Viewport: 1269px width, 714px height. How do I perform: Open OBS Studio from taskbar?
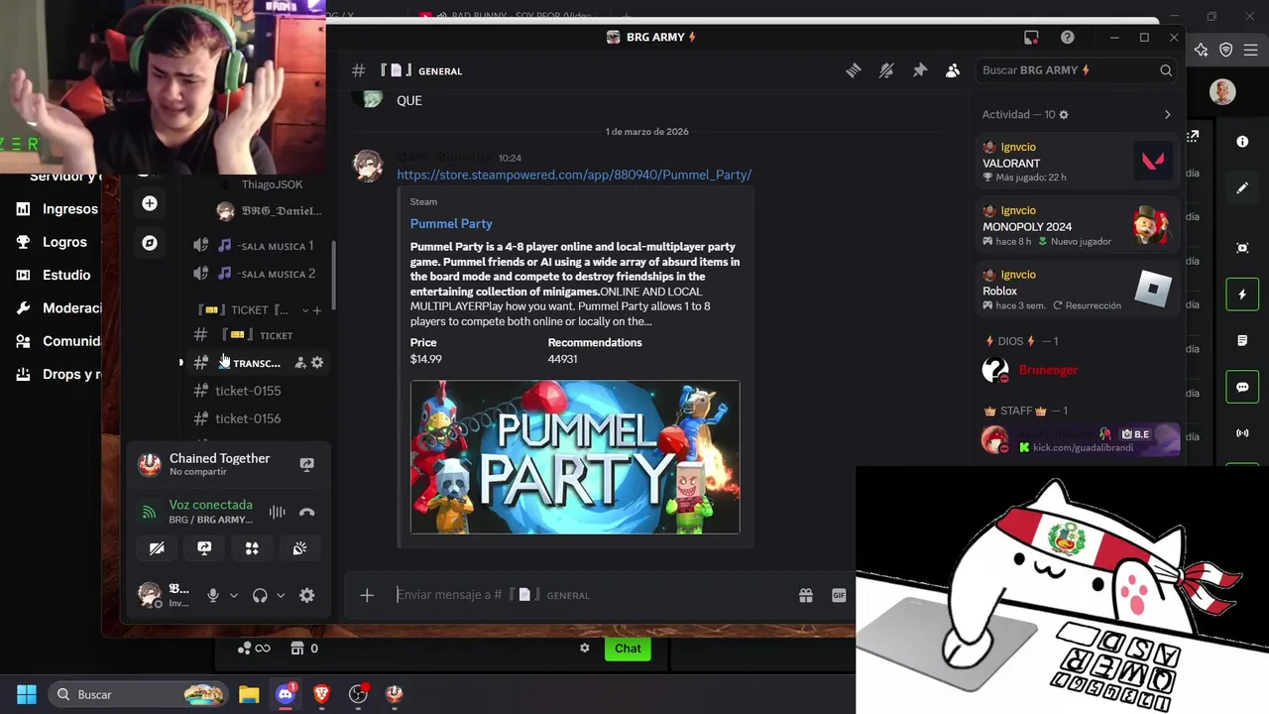point(358,694)
